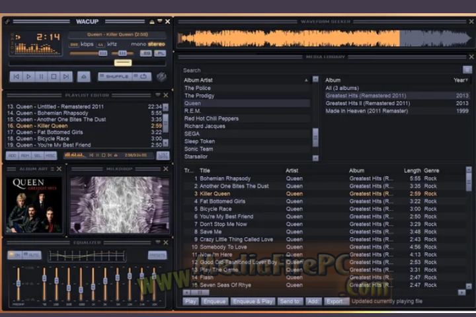Click in the Waveform Seeker to seek
Screen dimensions: 476x317
pyautogui.click(x=325, y=38)
